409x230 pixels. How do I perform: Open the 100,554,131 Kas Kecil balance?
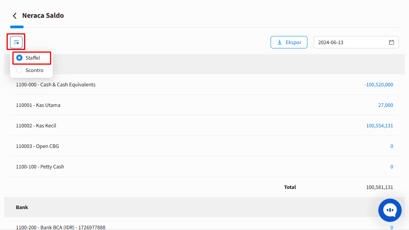pyautogui.click(x=380, y=125)
